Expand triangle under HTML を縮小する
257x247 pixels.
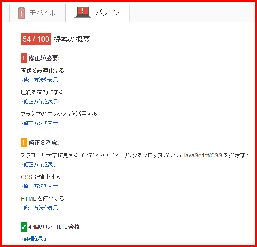(22, 208)
